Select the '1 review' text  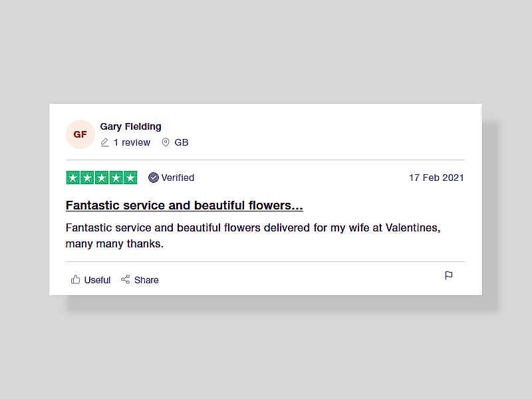tap(132, 142)
